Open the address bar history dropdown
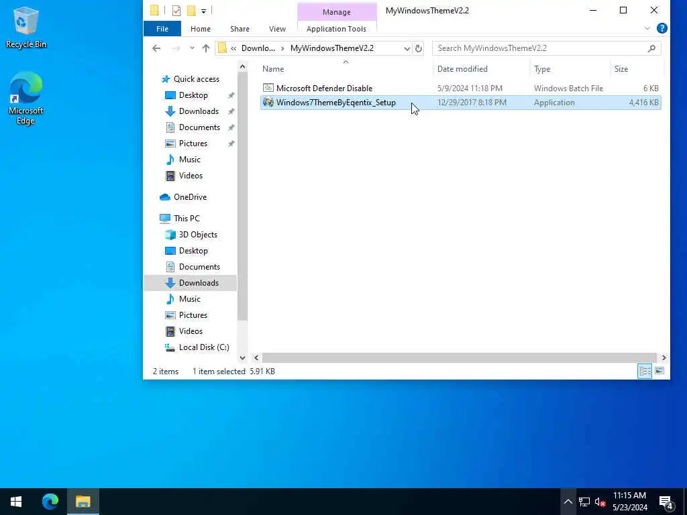 click(x=407, y=48)
